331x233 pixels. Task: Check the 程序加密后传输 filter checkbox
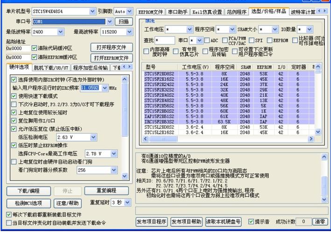(x=205, y=51)
